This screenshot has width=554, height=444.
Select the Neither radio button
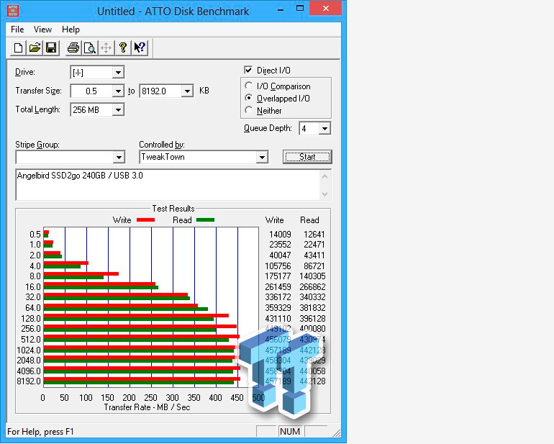click(249, 110)
